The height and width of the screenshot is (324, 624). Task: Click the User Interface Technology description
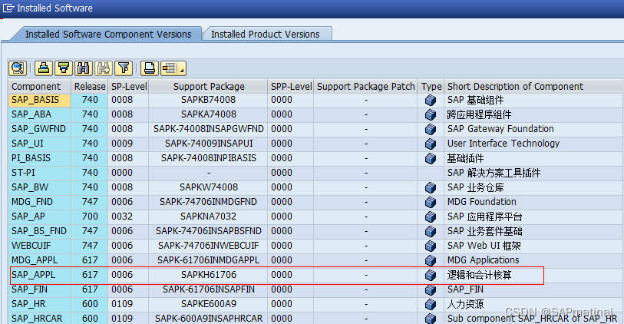tap(503, 144)
